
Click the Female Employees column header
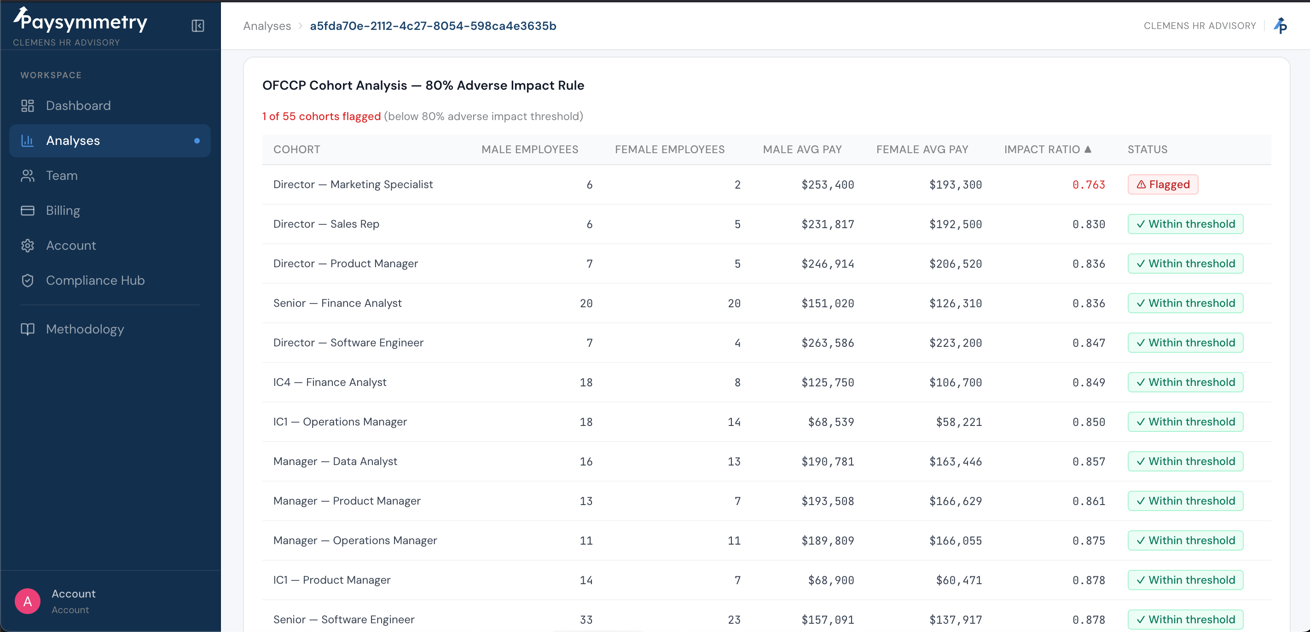coord(669,149)
